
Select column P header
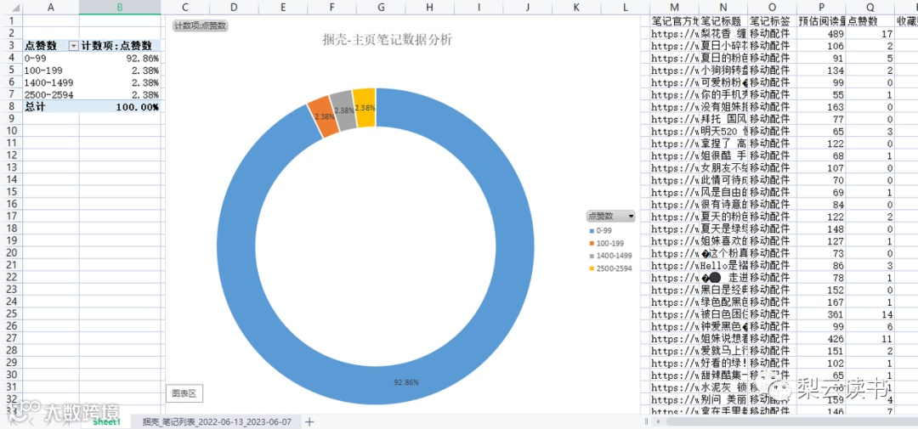tap(822, 7)
